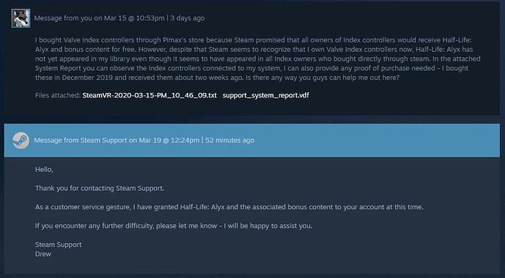Open the SteamVR-2020-03-15-PM_10_46_09.txt attachment
Viewport: 505px width, 278px height.
[x=149, y=96]
